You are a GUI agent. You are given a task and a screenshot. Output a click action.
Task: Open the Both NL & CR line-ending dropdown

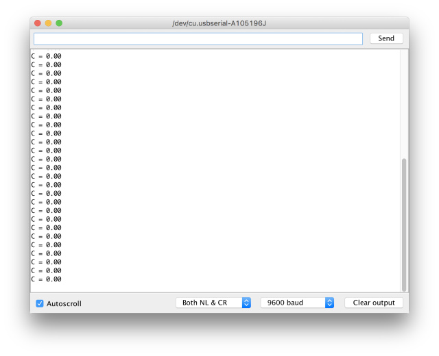pos(213,303)
